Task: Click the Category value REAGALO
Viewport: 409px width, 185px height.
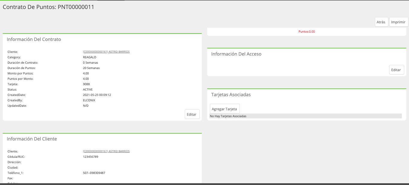Action: tap(90, 57)
